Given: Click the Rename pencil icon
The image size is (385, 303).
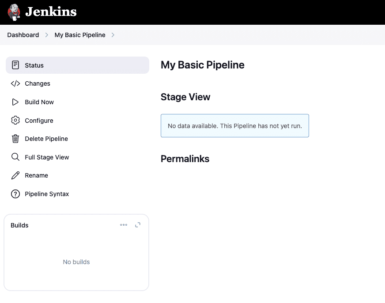Looking at the screenshot, I should [x=15, y=175].
